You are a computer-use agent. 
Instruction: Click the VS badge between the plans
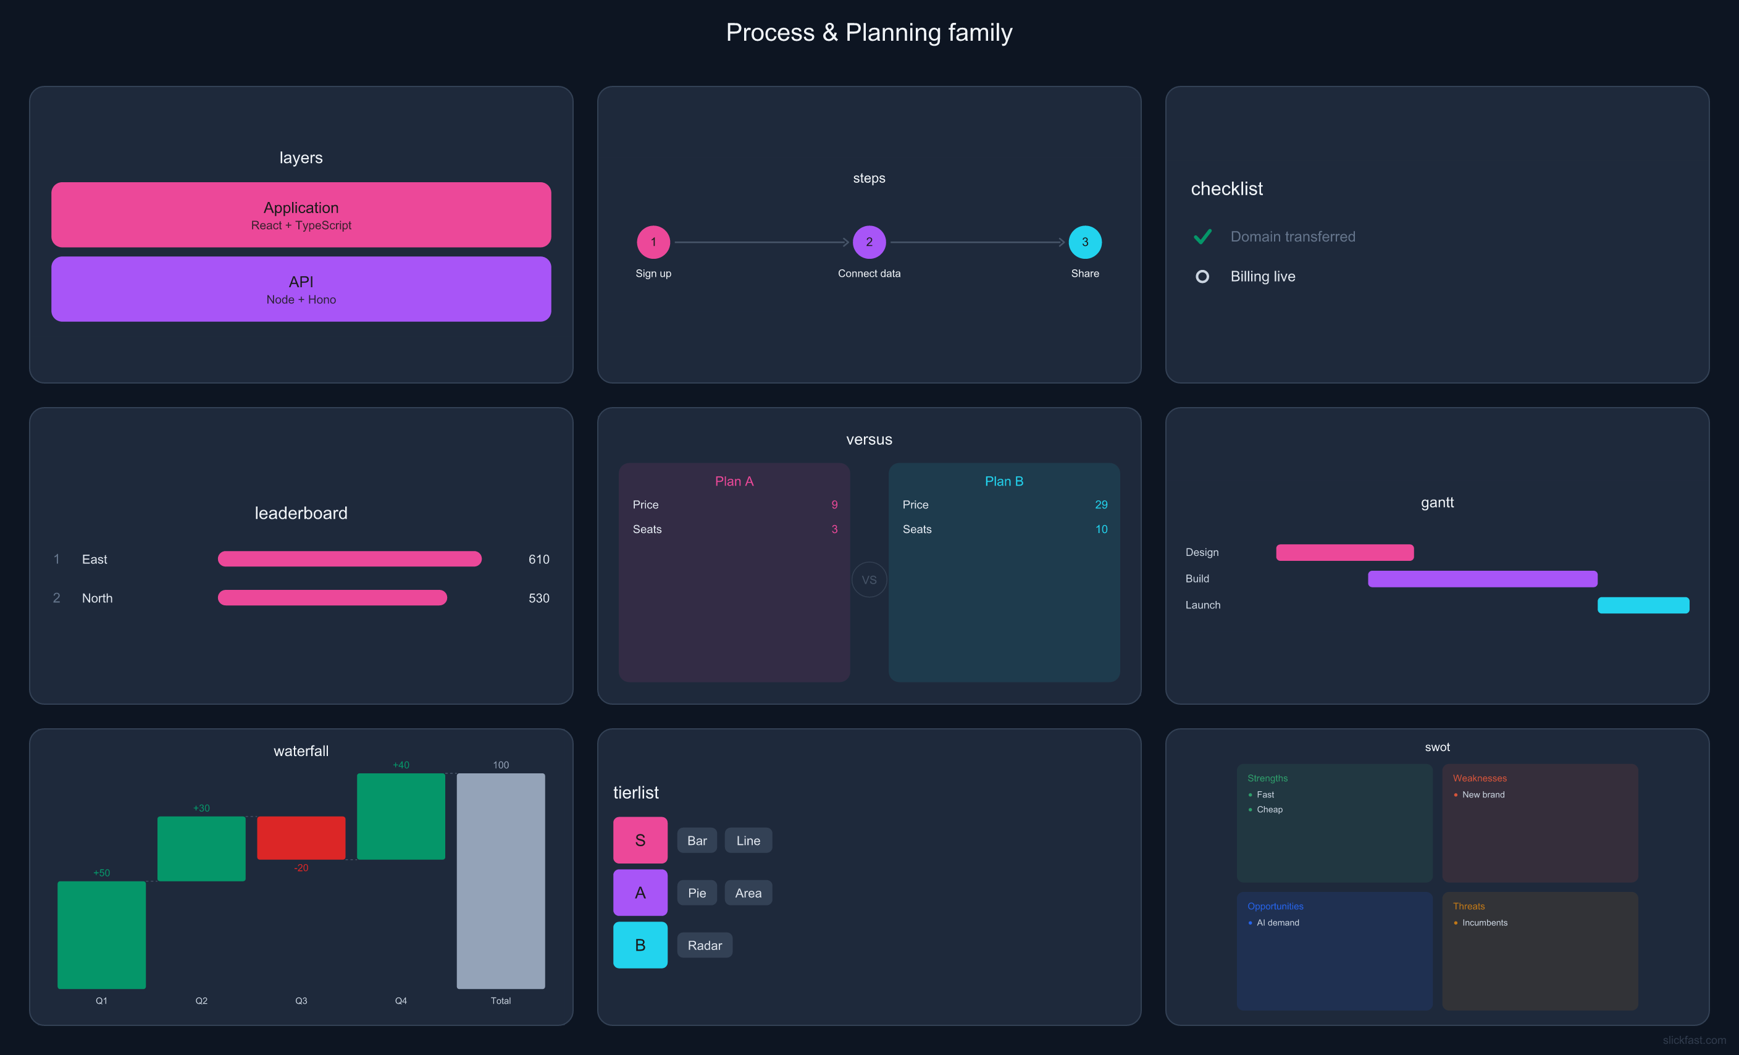pyautogui.click(x=869, y=580)
